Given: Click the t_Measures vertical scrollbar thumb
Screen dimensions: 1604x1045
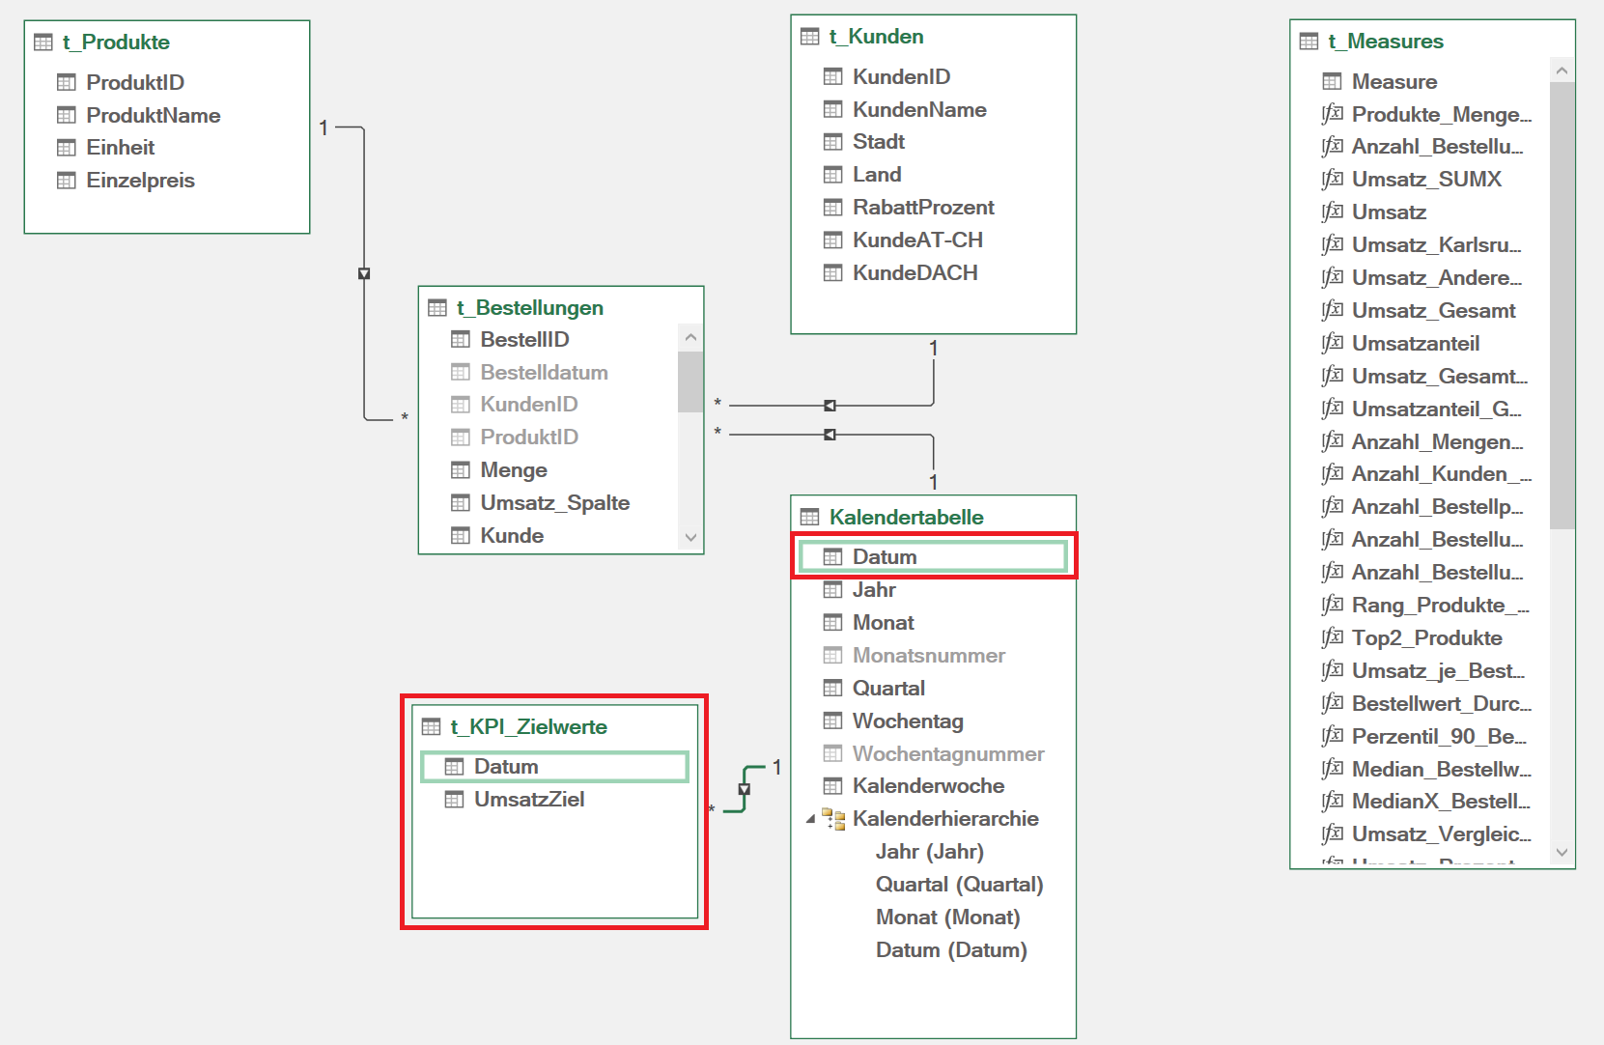Looking at the screenshot, I should [1562, 304].
